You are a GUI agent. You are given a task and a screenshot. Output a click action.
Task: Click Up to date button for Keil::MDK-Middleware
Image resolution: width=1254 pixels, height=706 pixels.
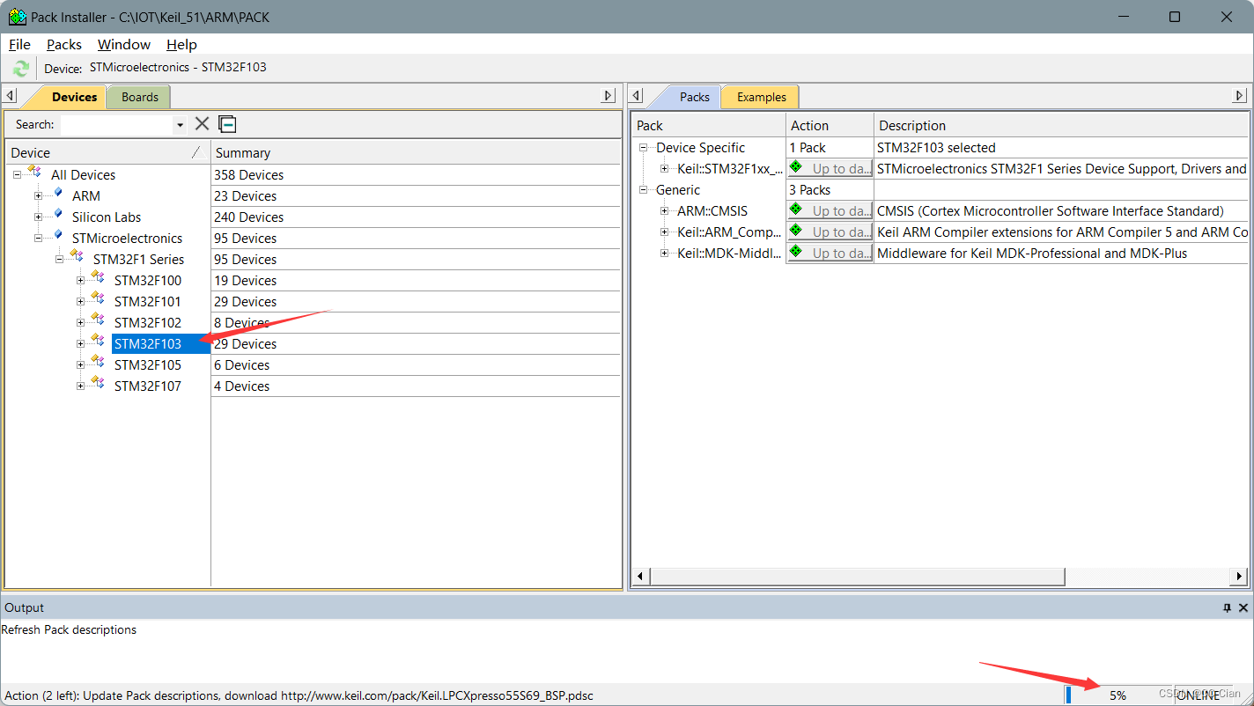click(x=830, y=253)
